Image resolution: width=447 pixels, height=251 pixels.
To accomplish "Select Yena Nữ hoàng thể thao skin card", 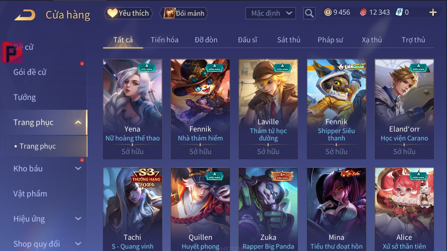I will [x=132, y=109].
